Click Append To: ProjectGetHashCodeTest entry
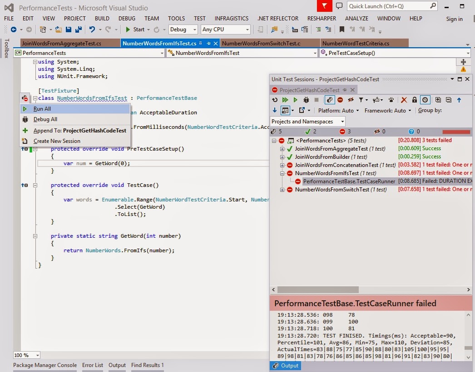 (x=75, y=131)
